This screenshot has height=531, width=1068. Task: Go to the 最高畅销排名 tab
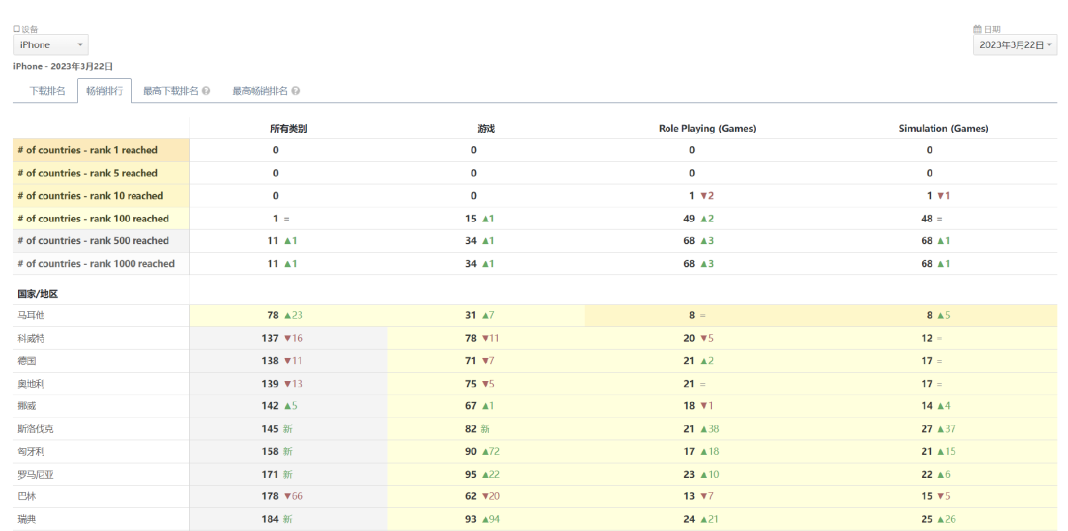[x=260, y=91]
